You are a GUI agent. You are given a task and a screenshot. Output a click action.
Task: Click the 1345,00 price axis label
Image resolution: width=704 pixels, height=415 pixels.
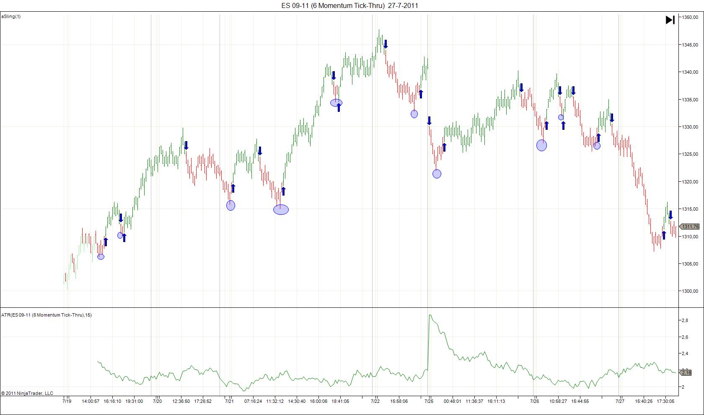(690, 44)
